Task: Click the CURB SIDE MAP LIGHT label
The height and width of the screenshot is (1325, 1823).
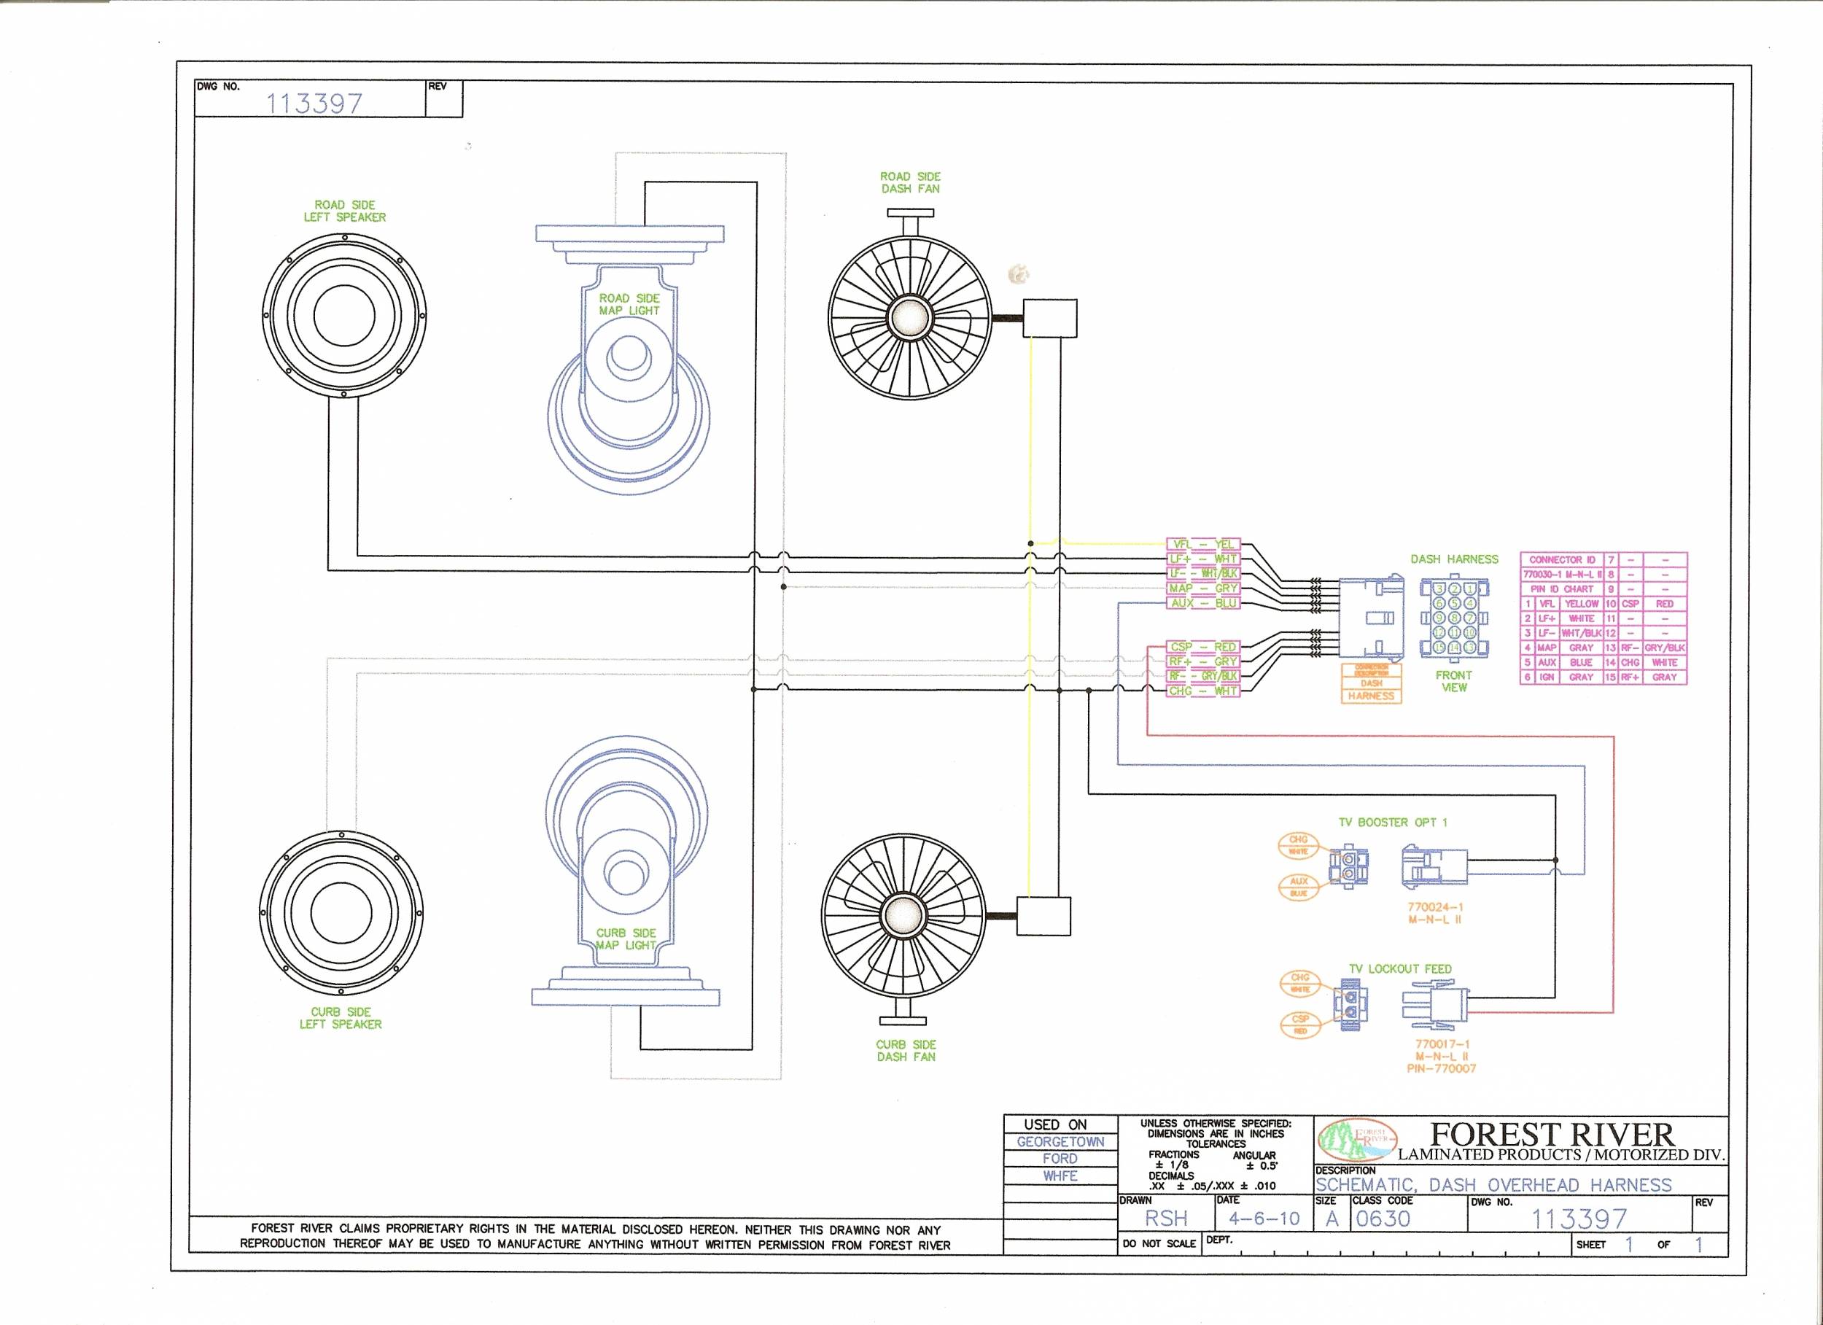Action: click(x=626, y=939)
